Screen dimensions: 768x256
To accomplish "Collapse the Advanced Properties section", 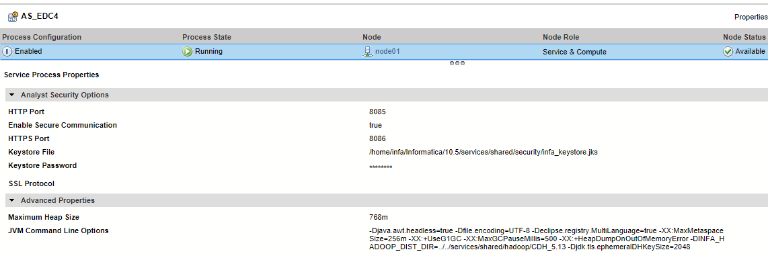I will coord(11,201).
